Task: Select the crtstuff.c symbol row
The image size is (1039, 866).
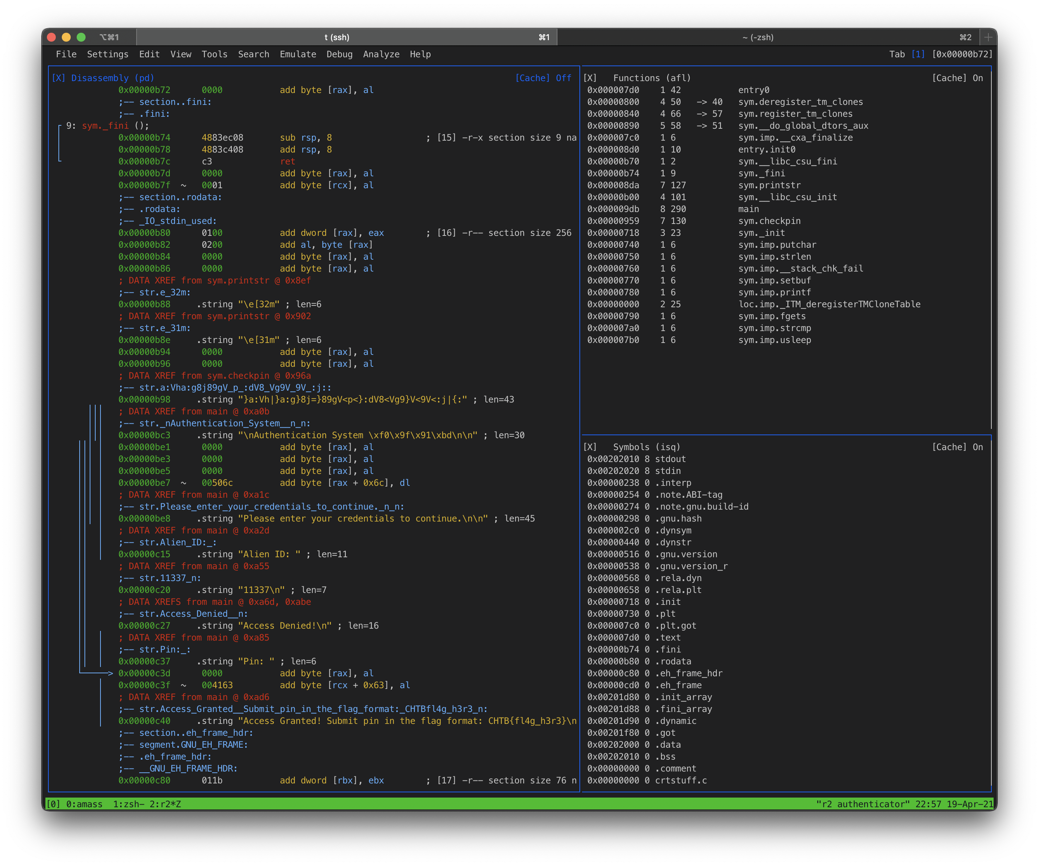Action: [x=647, y=780]
